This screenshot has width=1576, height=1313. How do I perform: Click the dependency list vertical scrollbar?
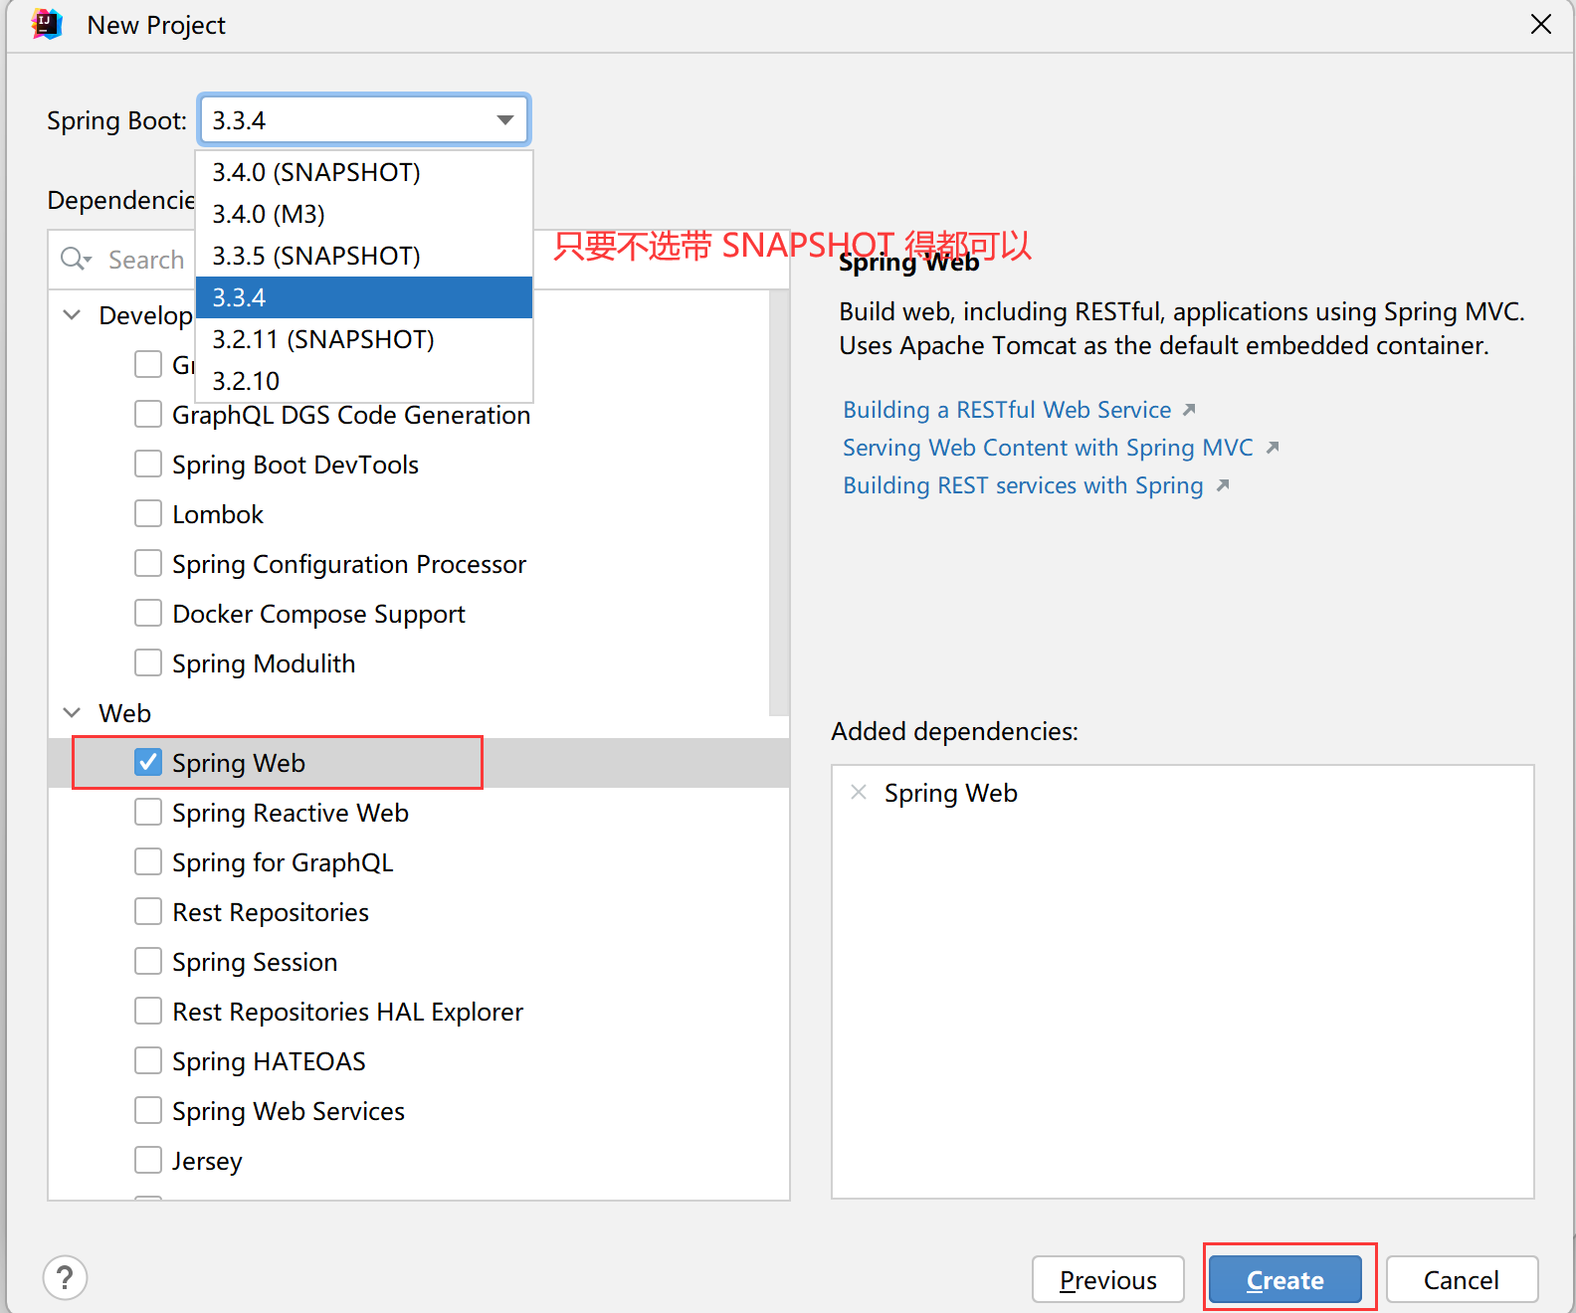[779, 502]
